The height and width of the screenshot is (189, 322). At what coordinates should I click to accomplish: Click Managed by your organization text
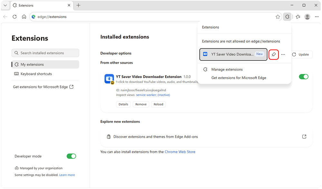coord(41,168)
